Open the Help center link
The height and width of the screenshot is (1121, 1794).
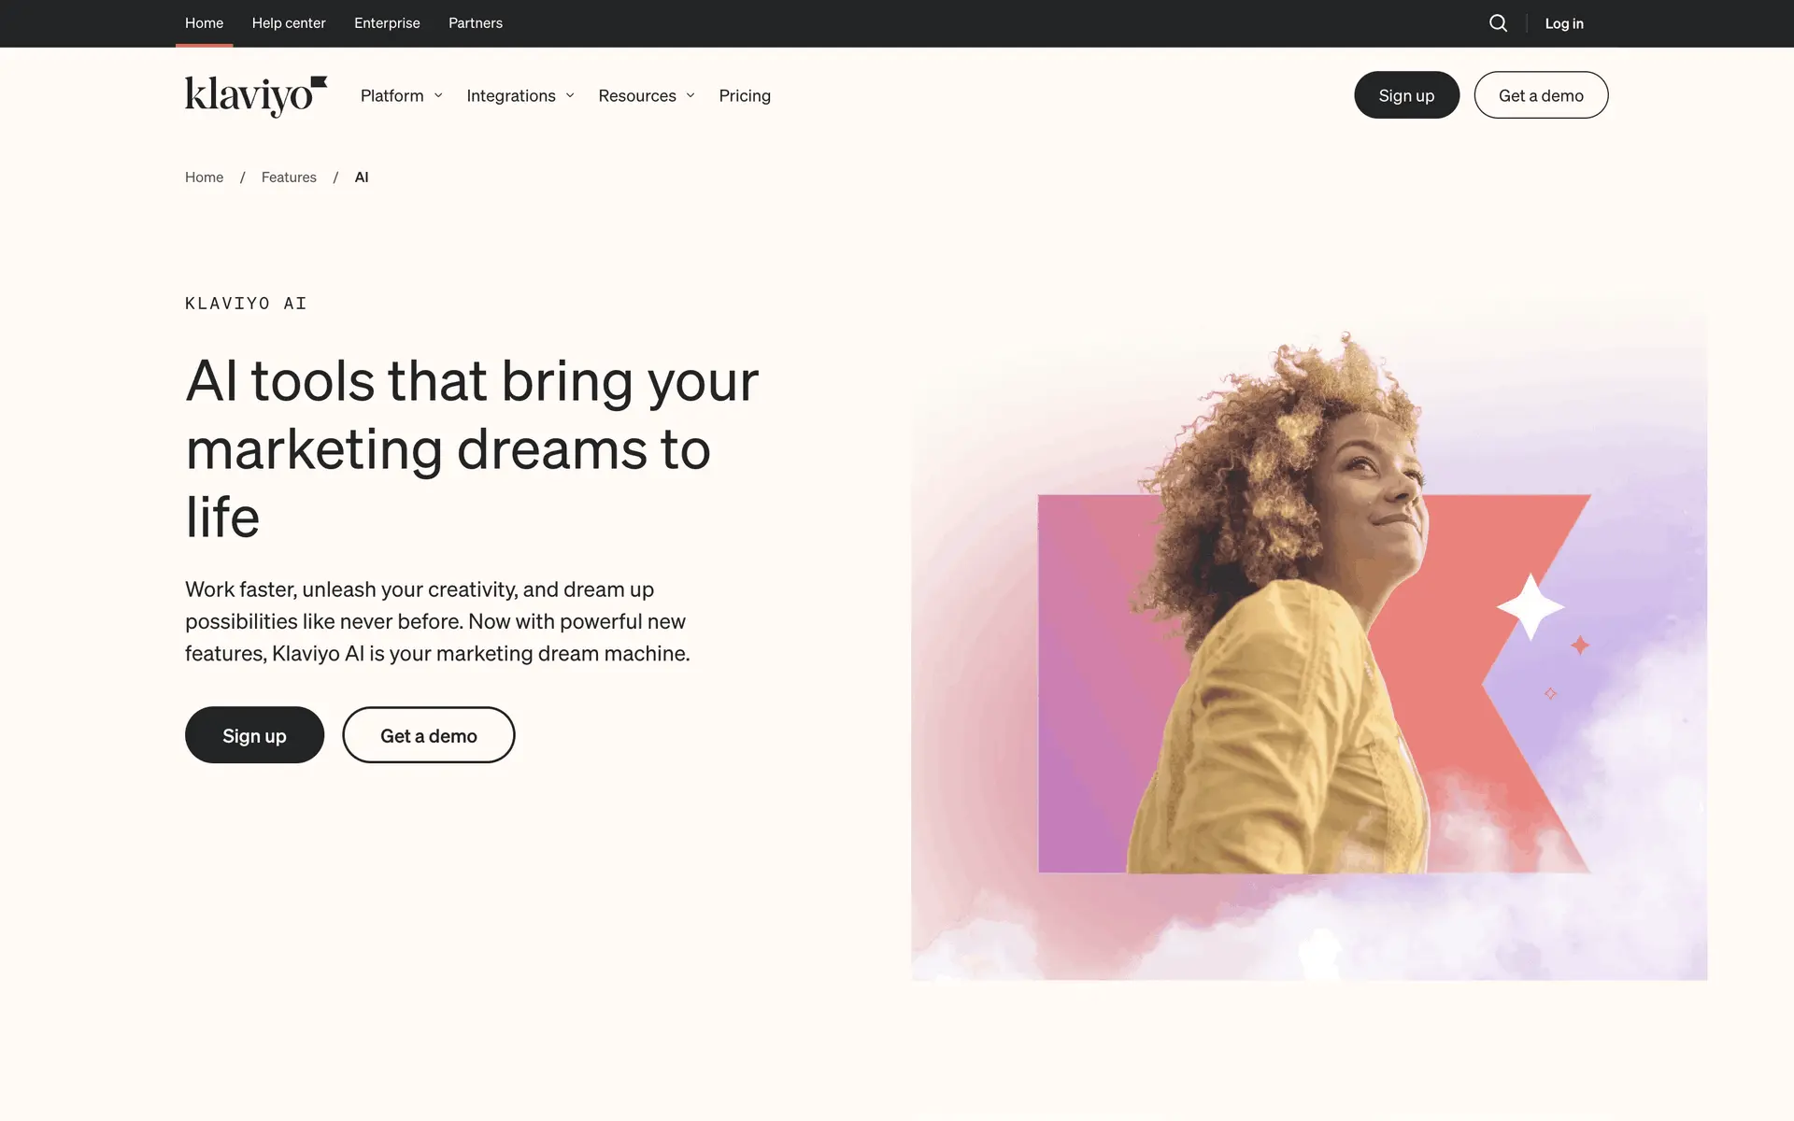tap(289, 23)
